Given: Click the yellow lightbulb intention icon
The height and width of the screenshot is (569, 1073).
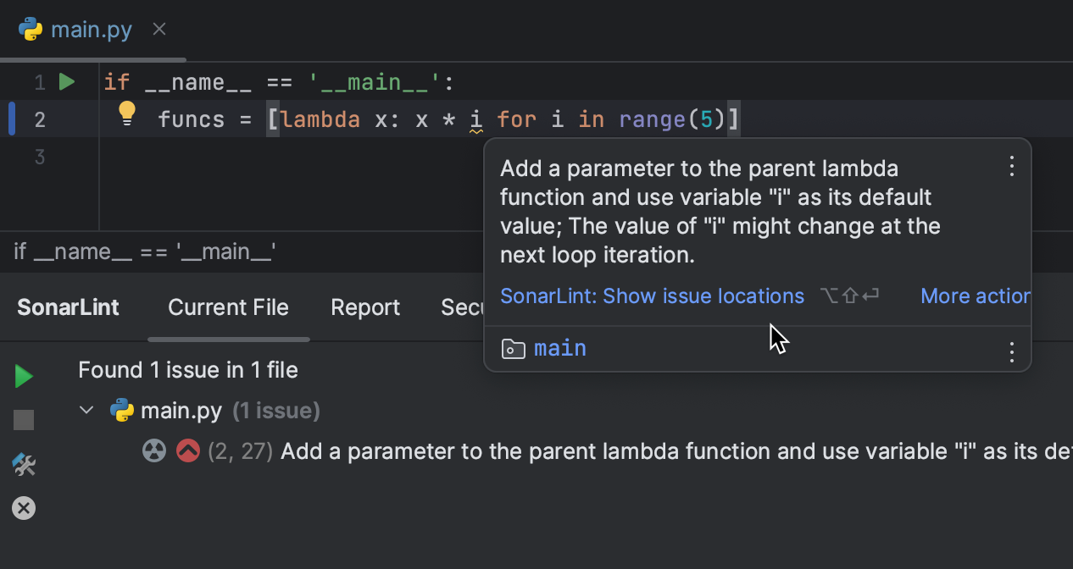Looking at the screenshot, I should [126, 113].
